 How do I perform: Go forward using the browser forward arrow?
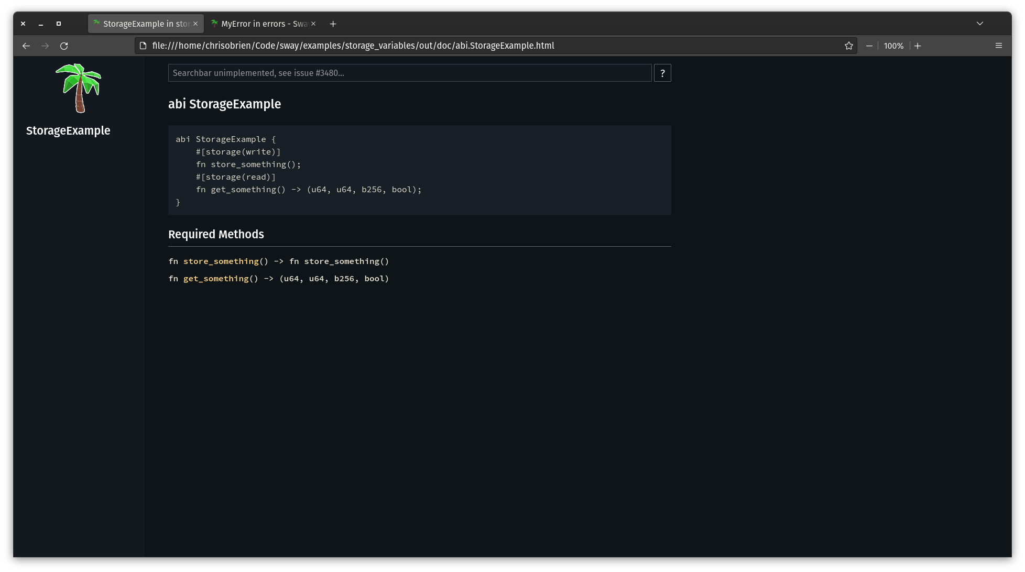coord(45,46)
